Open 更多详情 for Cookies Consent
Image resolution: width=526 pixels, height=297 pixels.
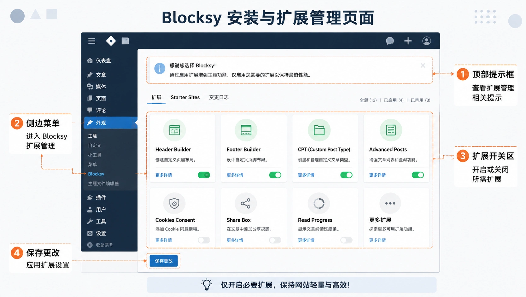click(164, 240)
